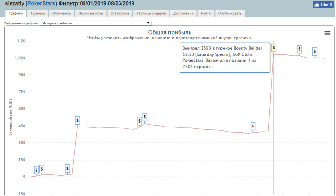Open the chart hamburger context menu

coord(327,33)
